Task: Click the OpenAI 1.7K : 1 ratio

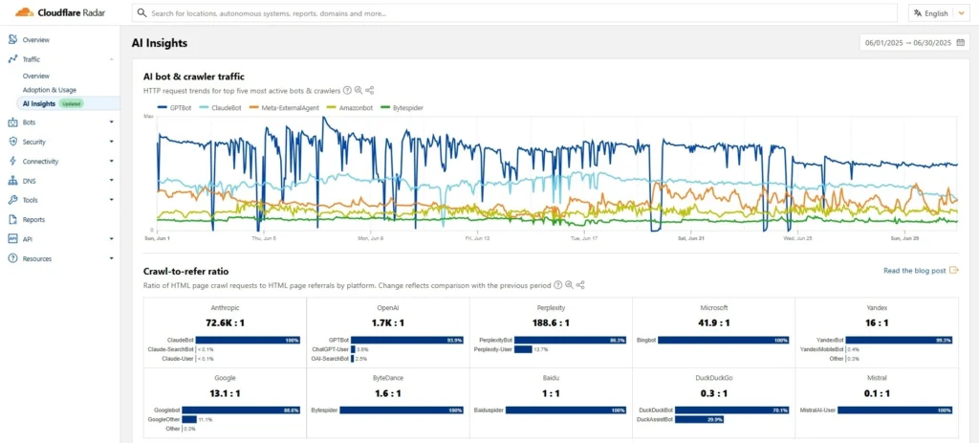Action: click(388, 323)
